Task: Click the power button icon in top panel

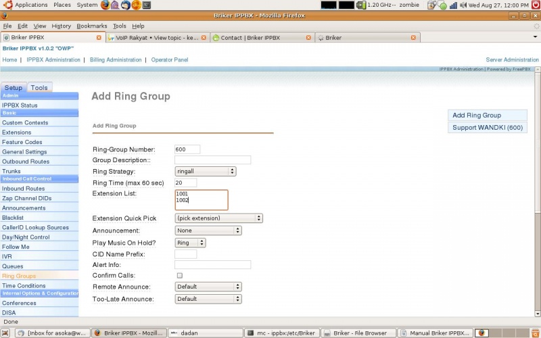Action: (x=535, y=5)
